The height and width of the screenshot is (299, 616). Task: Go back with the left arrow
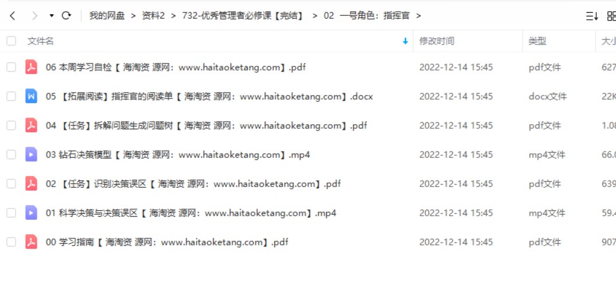pyautogui.click(x=13, y=16)
